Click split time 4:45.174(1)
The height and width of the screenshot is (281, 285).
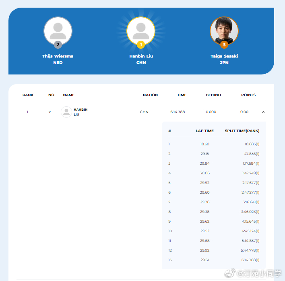pos(250,231)
